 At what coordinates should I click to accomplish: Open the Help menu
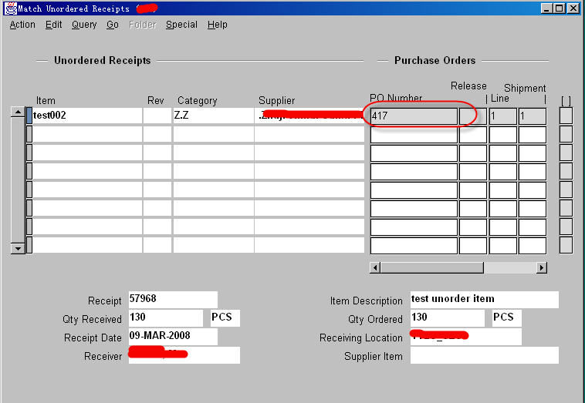tap(218, 25)
